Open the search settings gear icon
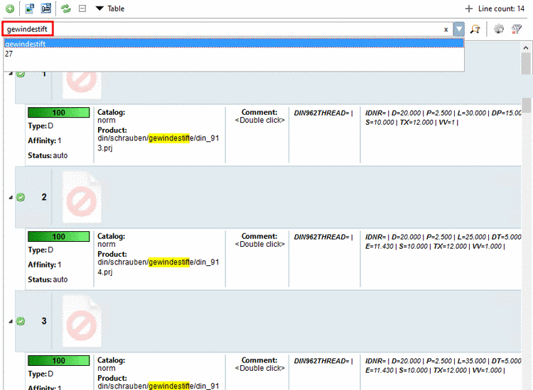The height and width of the screenshot is (390, 533). point(499,29)
